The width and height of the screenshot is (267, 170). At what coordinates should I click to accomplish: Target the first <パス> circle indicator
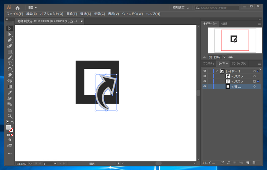point(254,76)
